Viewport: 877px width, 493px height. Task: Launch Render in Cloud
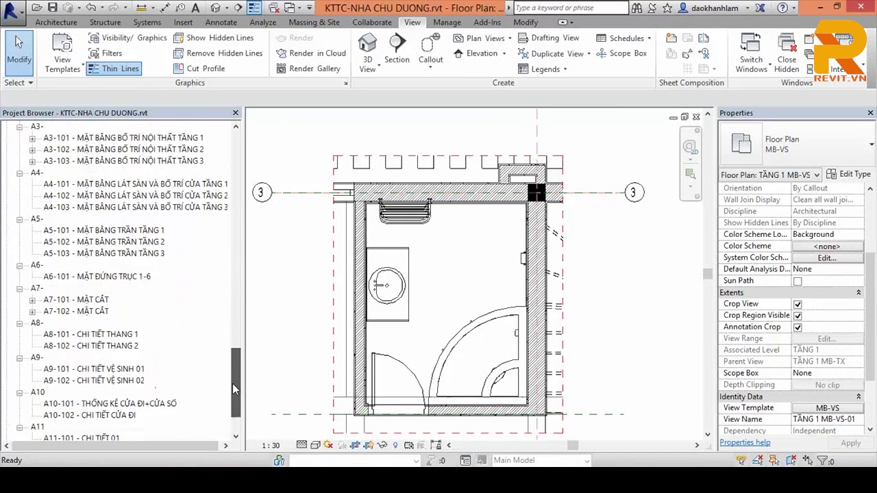pos(310,53)
